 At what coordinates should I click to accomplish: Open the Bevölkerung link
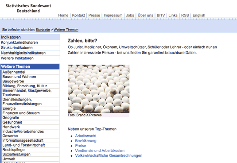click(85, 141)
